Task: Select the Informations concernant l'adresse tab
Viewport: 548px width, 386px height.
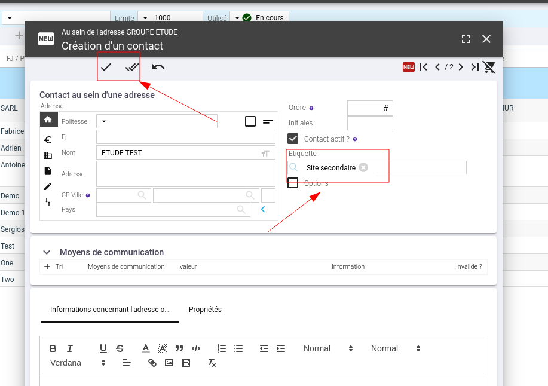Action: point(110,310)
